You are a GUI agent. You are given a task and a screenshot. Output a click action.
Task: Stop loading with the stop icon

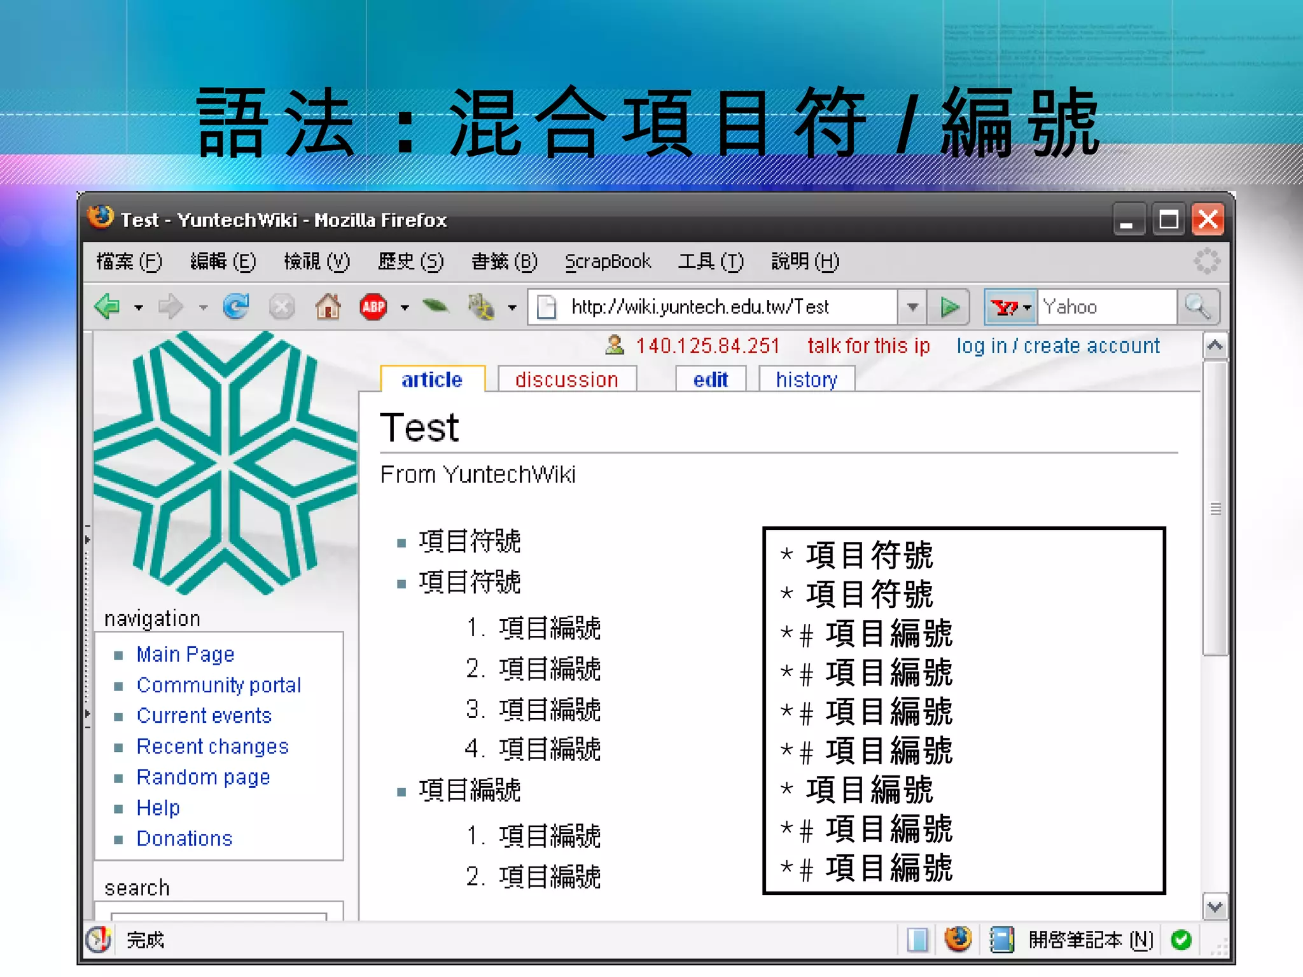(281, 307)
